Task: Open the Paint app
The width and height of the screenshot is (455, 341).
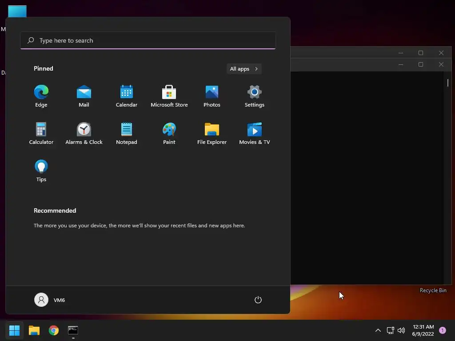Action: point(169,134)
